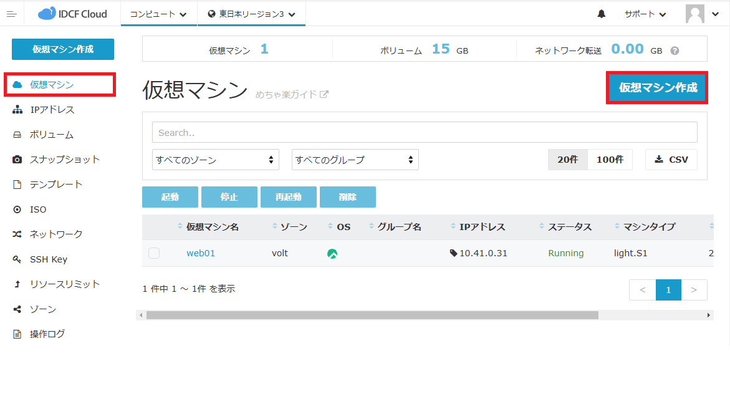Click the web01 OS icon
730x404 pixels.
[332, 254]
